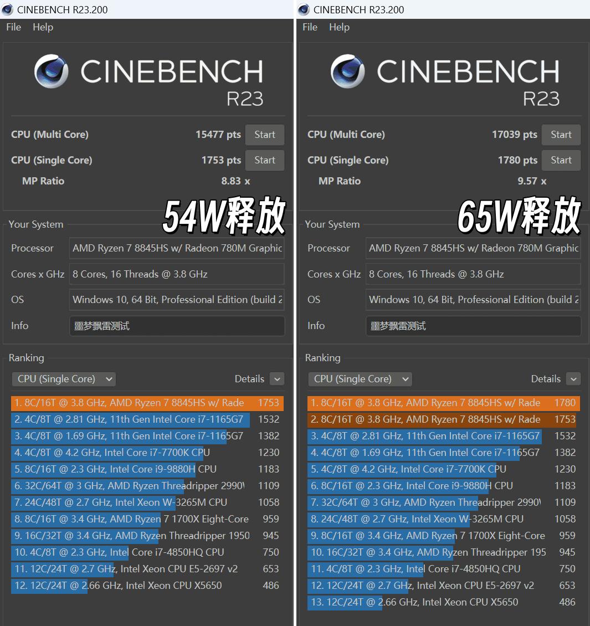Select left ranking row 6 Threadripper 2990

pyautogui.click(x=147, y=486)
